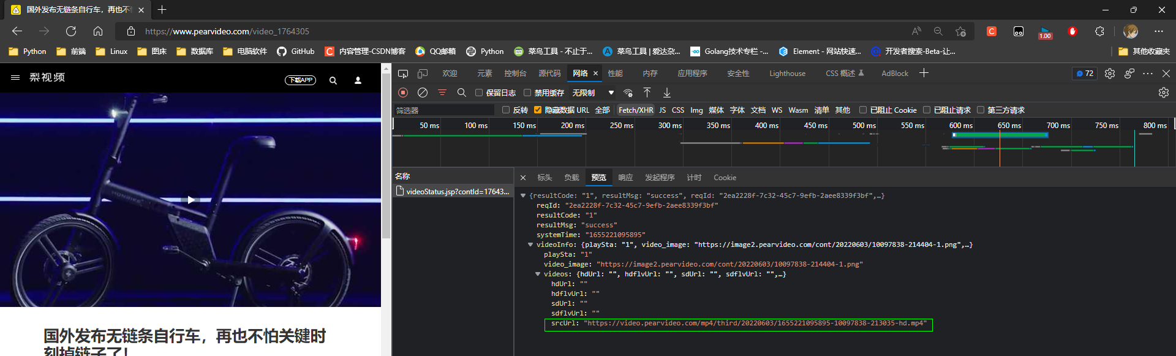Reload the page with the refresh icon
1176x356 pixels.
coord(71,31)
